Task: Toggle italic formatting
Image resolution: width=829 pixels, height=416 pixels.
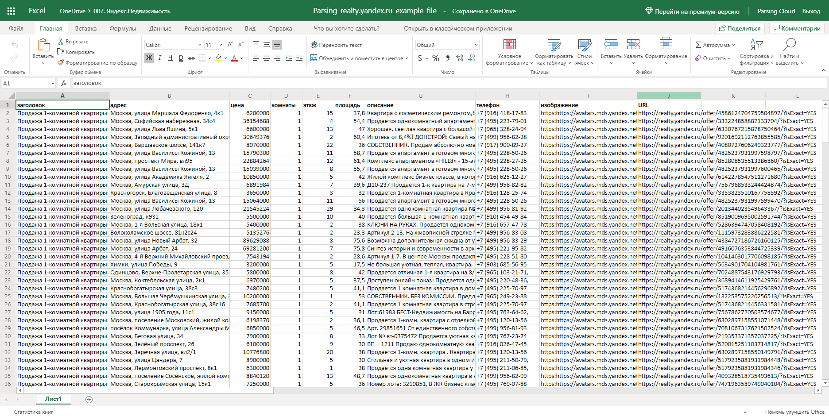Action: point(160,58)
